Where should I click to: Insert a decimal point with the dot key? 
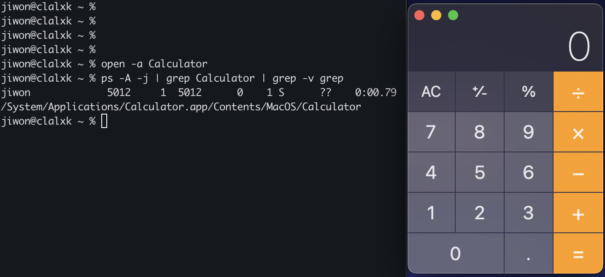point(529,253)
